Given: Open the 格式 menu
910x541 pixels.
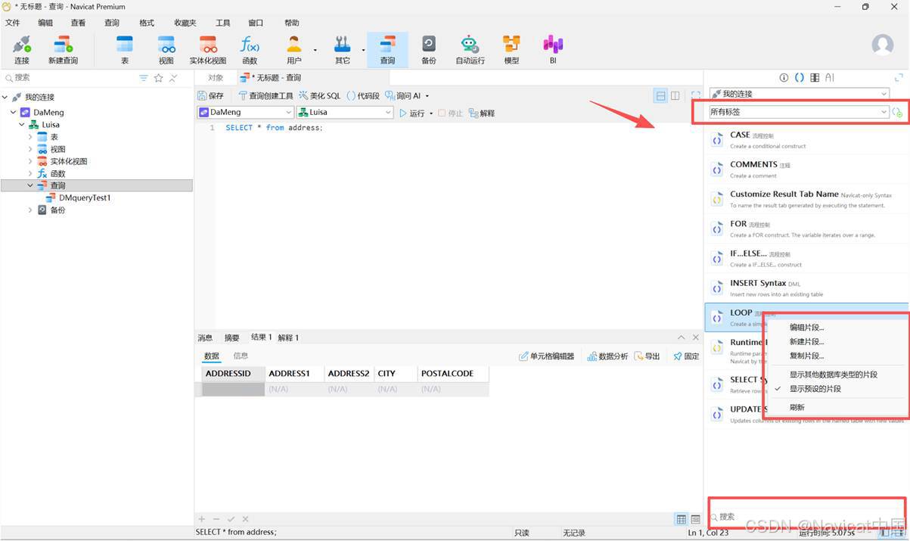Looking at the screenshot, I should [147, 23].
